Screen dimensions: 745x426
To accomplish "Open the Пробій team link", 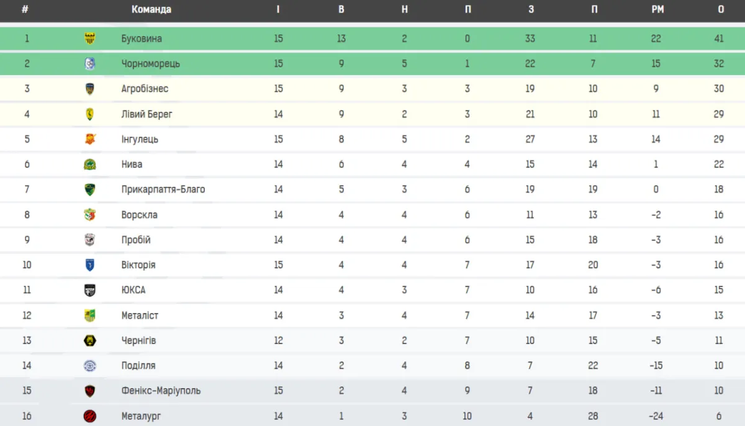I will [136, 240].
